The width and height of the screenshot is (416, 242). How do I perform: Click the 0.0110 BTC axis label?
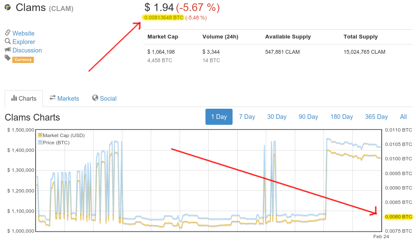pos(399,130)
